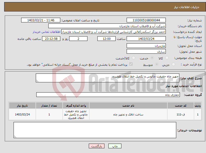Click the deadline date field 1403/03/24

click(x=146, y=39)
